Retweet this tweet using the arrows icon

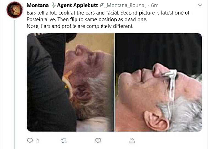click(64, 141)
